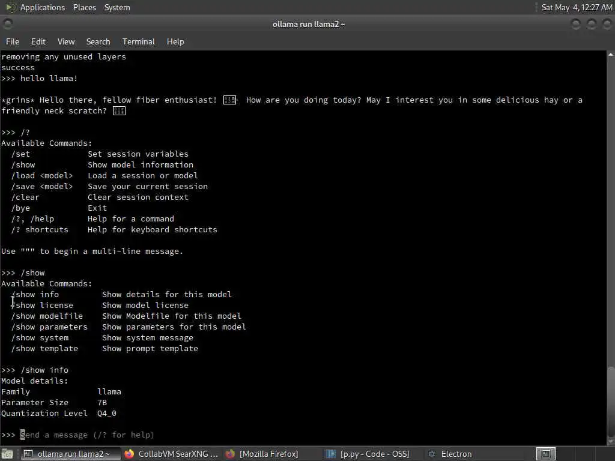This screenshot has width=615, height=461.
Task: Open the Places menu in top panel
Action: (84, 7)
